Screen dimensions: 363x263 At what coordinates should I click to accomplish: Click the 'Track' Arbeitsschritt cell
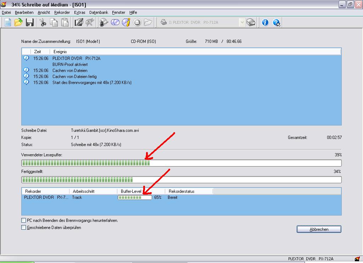click(77, 197)
